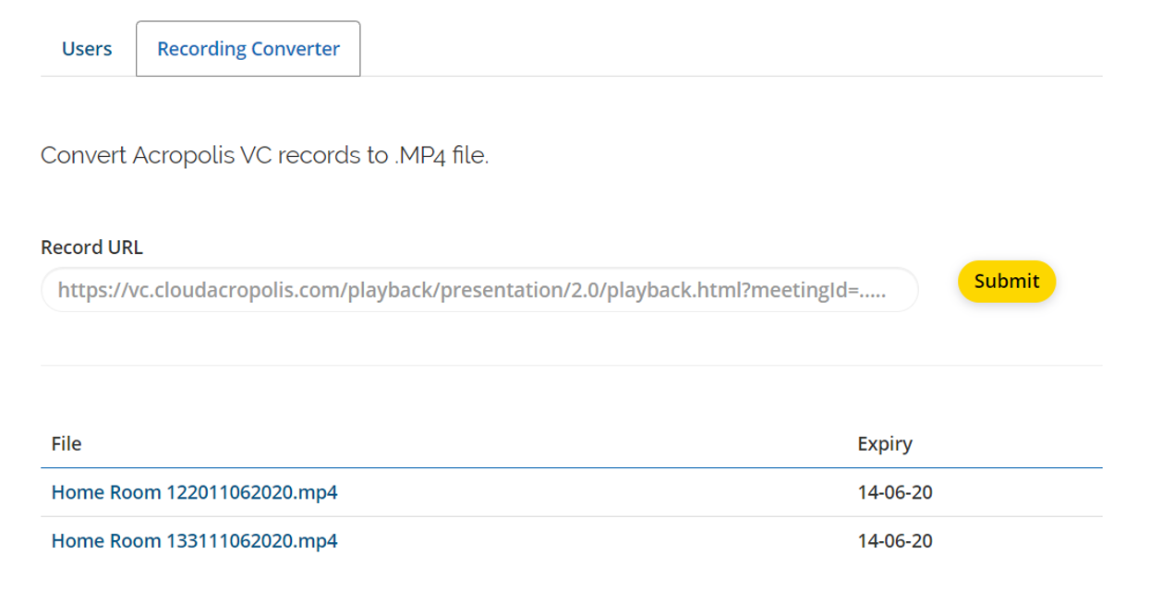Image resolution: width=1150 pixels, height=615 pixels.
Task: Open Home Room 133111062020.mp4 file link
Action: point(194,540)
